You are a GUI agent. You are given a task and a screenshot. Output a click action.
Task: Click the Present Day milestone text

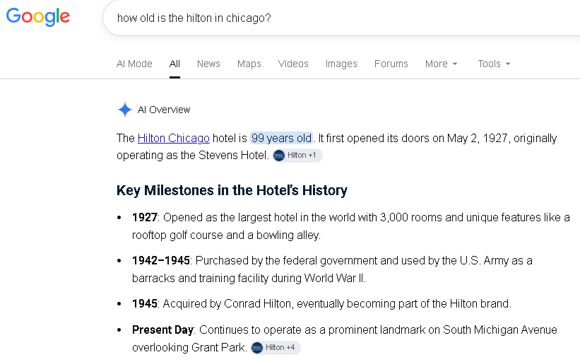[x=344, y=338]
